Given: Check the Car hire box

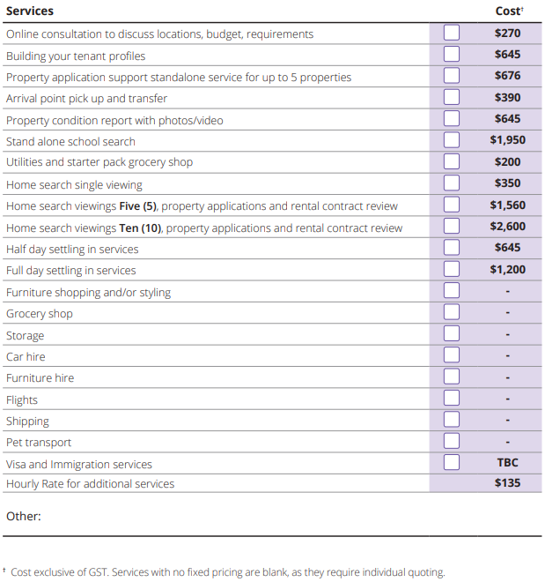Looking at the screenshot, I should [452, 355].
